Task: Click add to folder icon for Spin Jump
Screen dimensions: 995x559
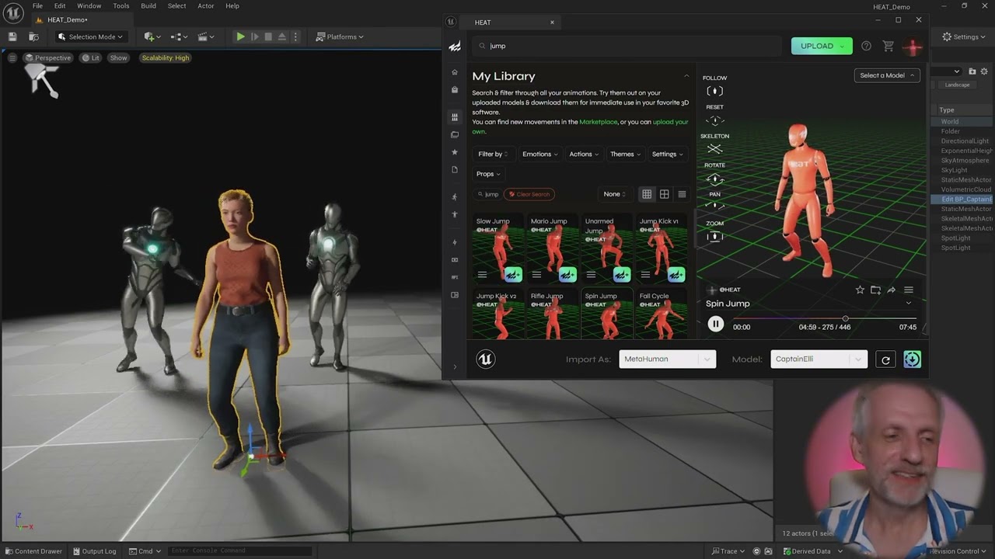Action: (x=876, y=290)
